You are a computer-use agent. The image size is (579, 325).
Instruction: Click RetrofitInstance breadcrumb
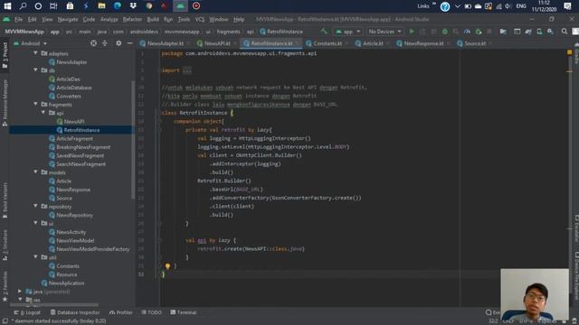click(x=281, y=32)
